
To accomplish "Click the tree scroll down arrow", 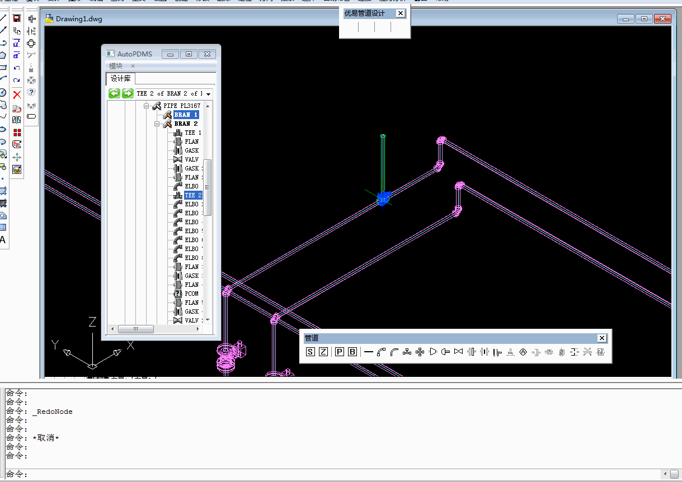I will click(x=208, y=320).
